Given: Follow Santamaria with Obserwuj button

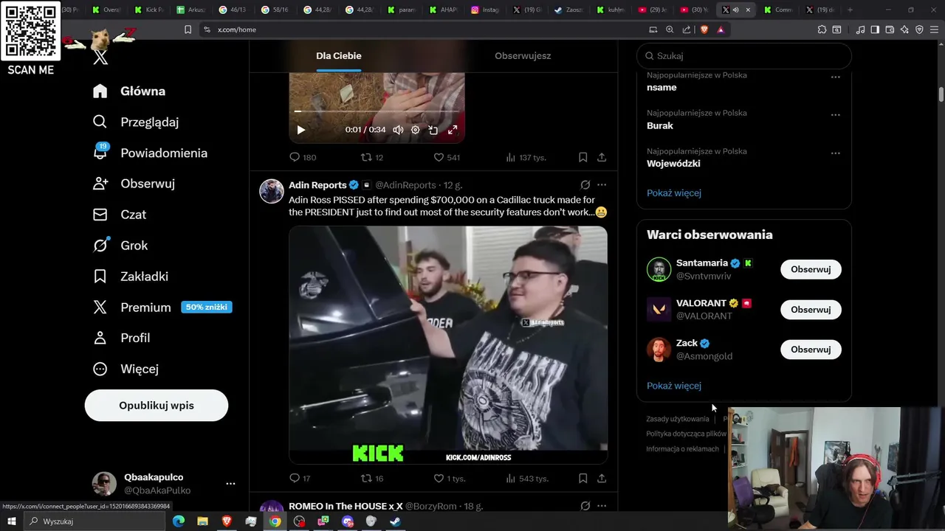Looking at the screenshot, I should (811, 269).
